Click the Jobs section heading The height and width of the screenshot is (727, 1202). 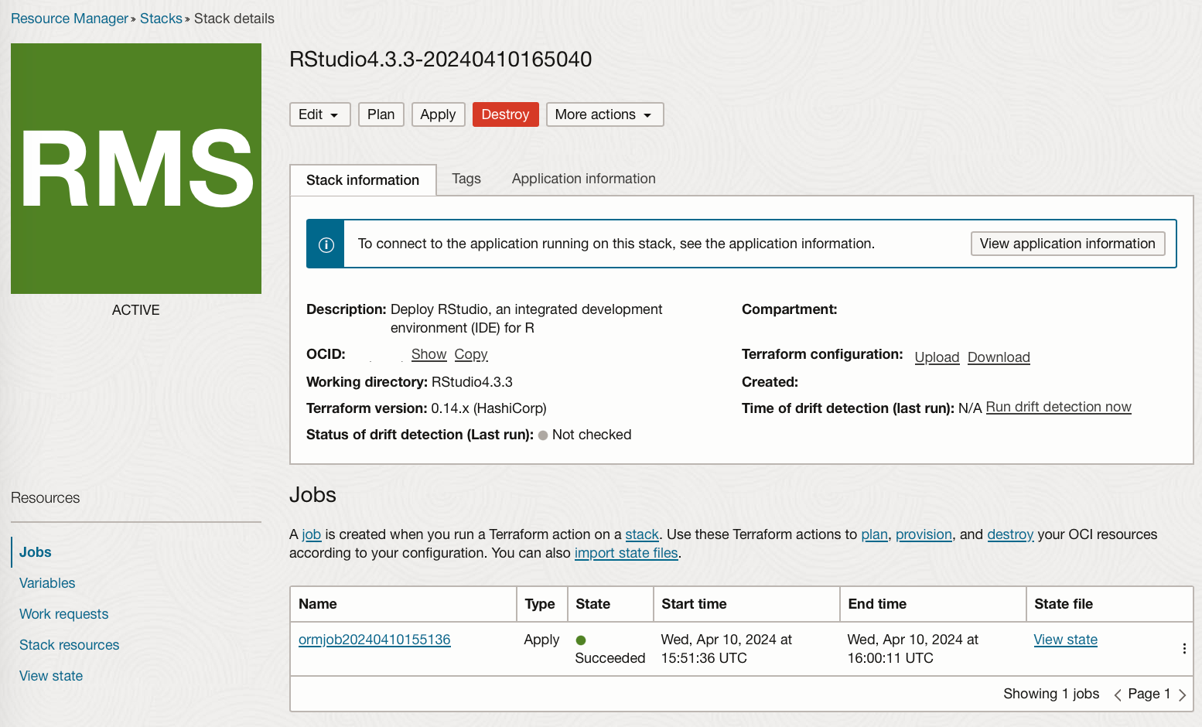coord(312,495)
